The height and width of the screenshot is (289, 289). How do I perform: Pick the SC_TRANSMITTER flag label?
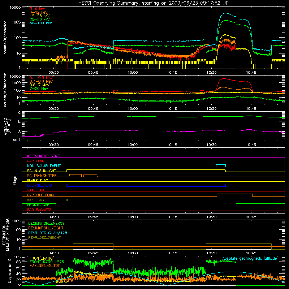tap(42, 176)
